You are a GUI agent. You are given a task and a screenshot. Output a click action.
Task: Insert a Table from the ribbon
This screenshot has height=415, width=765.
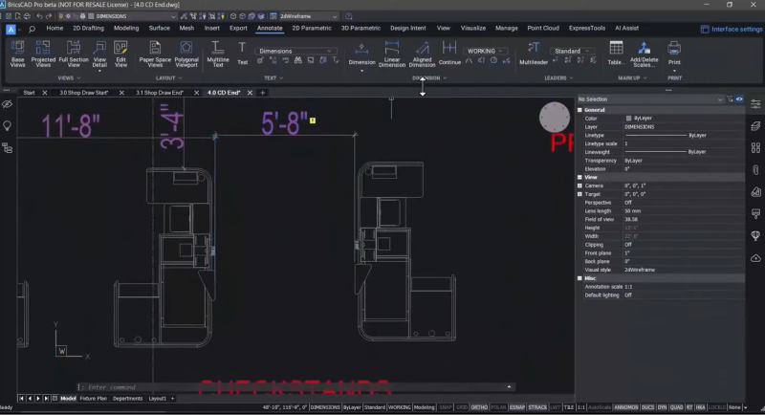[x=616, y=54]
